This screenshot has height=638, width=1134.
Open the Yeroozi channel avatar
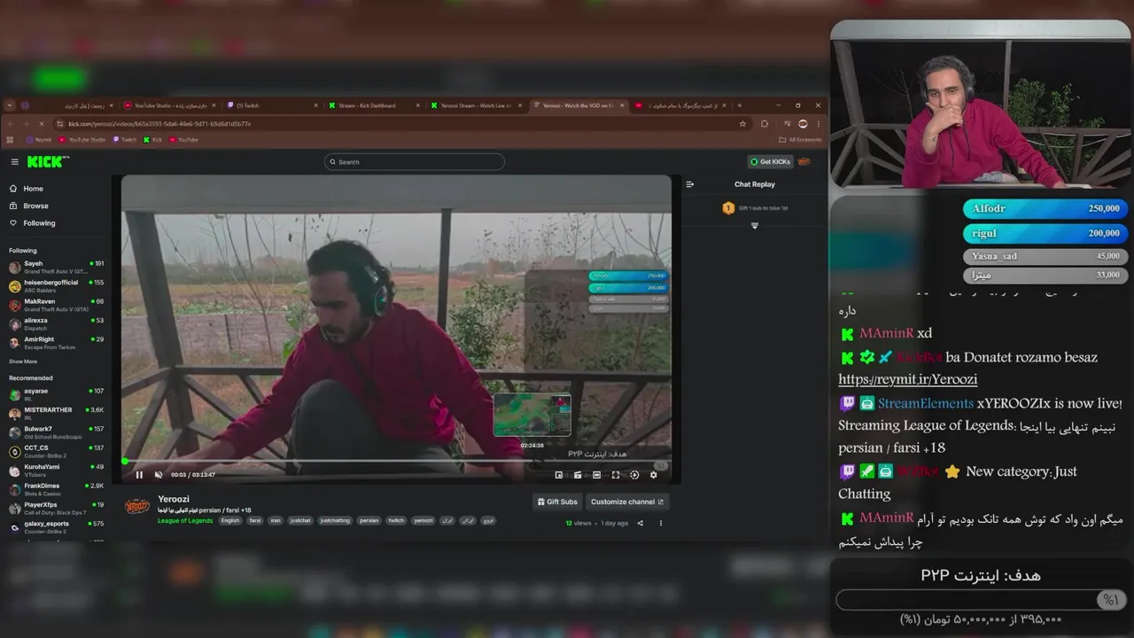137,506
